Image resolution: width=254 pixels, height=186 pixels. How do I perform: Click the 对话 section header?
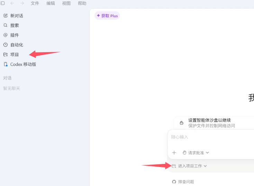(x=7, y=78)
